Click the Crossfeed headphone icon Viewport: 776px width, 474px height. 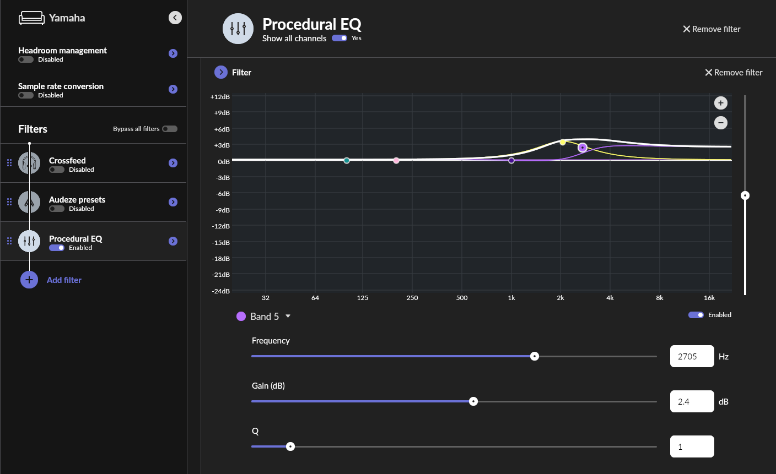tap(29, 164)
